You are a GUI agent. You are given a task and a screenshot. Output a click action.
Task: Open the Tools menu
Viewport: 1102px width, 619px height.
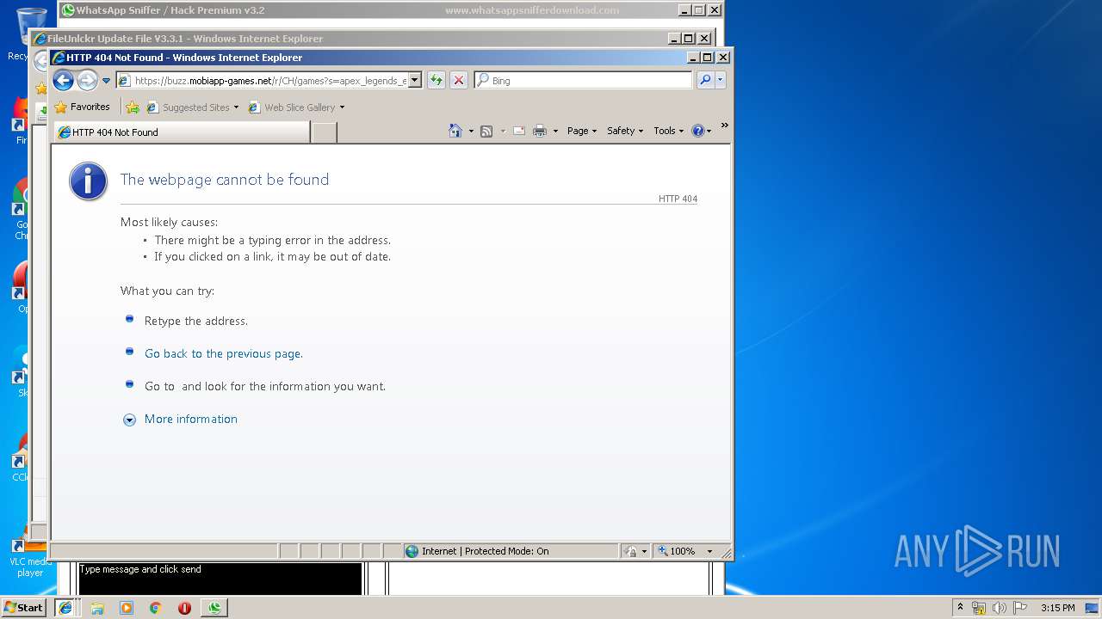668,131
